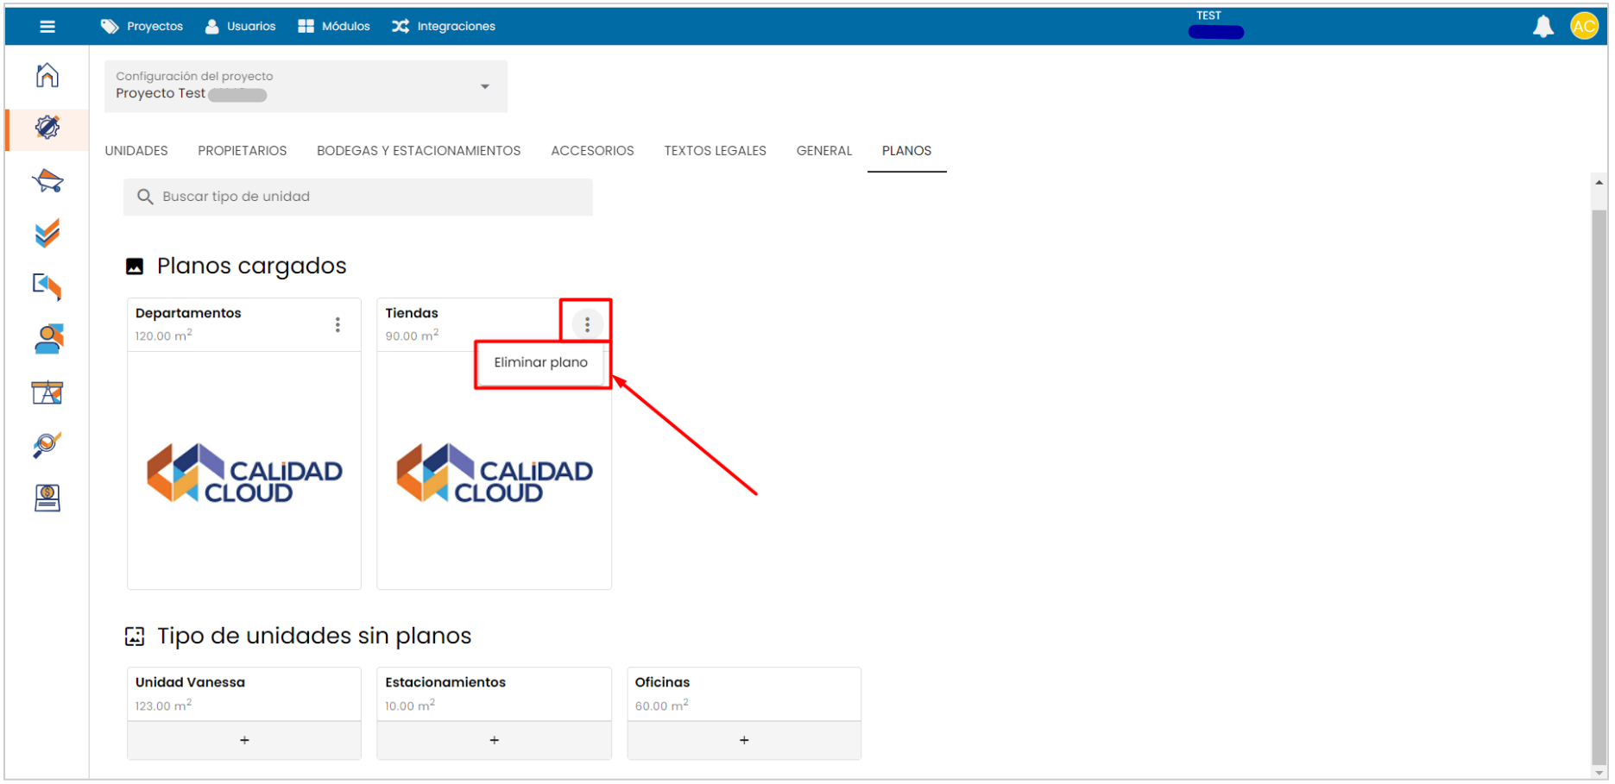Add plan to Unidad Vanessa
The width and height of the screenshot is (1615, 784).
[244, 741]
